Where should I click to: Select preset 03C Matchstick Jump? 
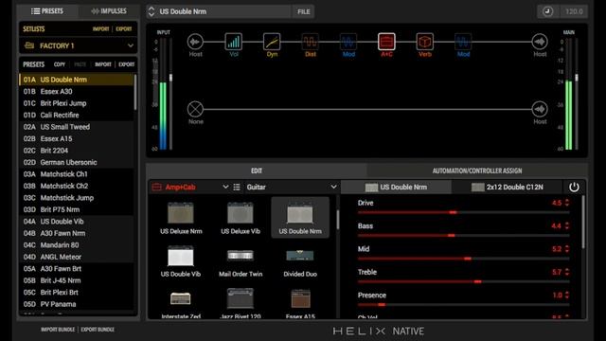pyautogui.click(x=77, y=198)
